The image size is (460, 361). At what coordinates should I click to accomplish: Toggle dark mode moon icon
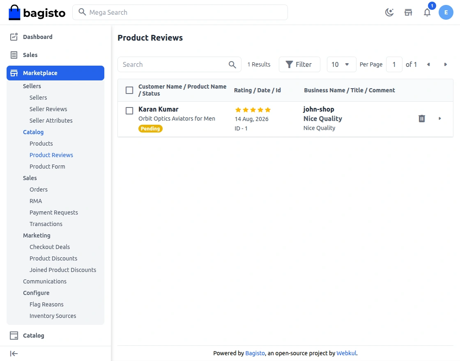pyautogui.click(x=389, y=12)
